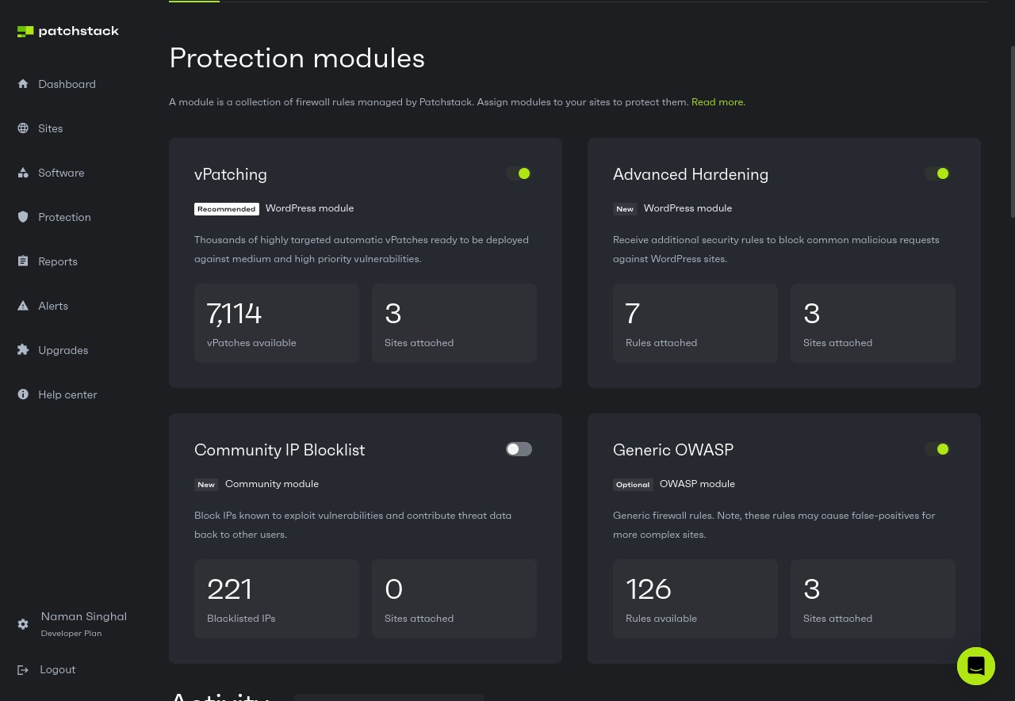Screen dimensions: 1015x701
Task: Select the active tab above Protection modules
Action: click(x=193, y=2)
